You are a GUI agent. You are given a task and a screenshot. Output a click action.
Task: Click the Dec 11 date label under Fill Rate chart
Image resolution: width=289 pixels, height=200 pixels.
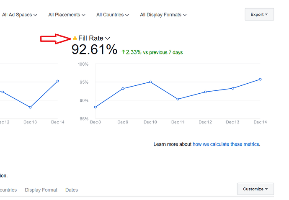click(178, 122)
